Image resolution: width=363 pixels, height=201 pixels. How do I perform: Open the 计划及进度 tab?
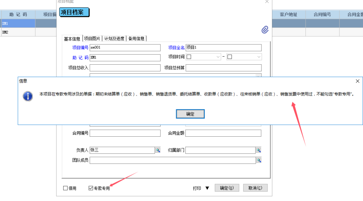coord(114,38)
